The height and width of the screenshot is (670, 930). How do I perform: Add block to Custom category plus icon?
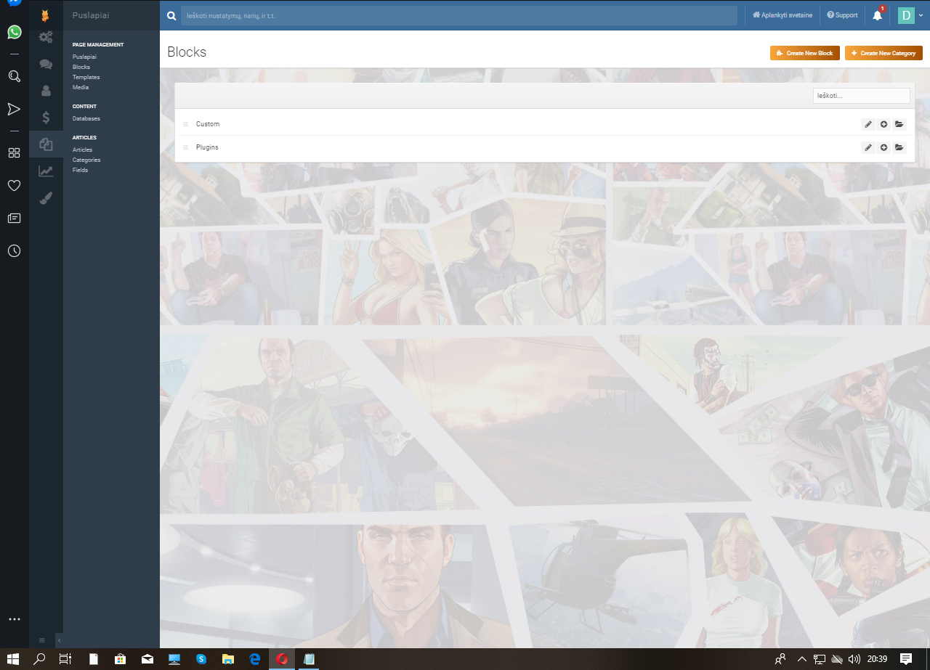[883, 124]
